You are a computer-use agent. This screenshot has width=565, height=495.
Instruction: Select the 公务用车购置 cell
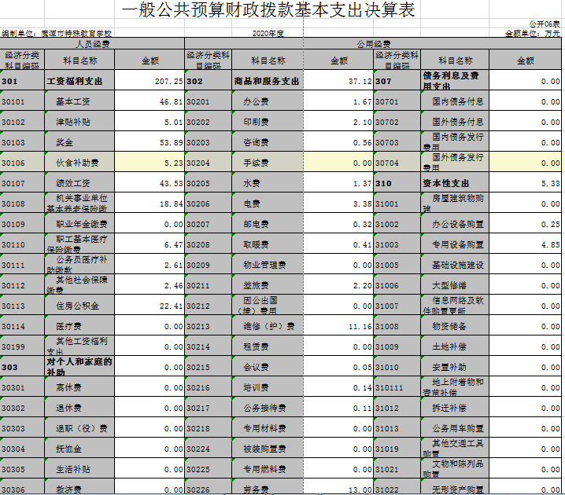(455, 427)
